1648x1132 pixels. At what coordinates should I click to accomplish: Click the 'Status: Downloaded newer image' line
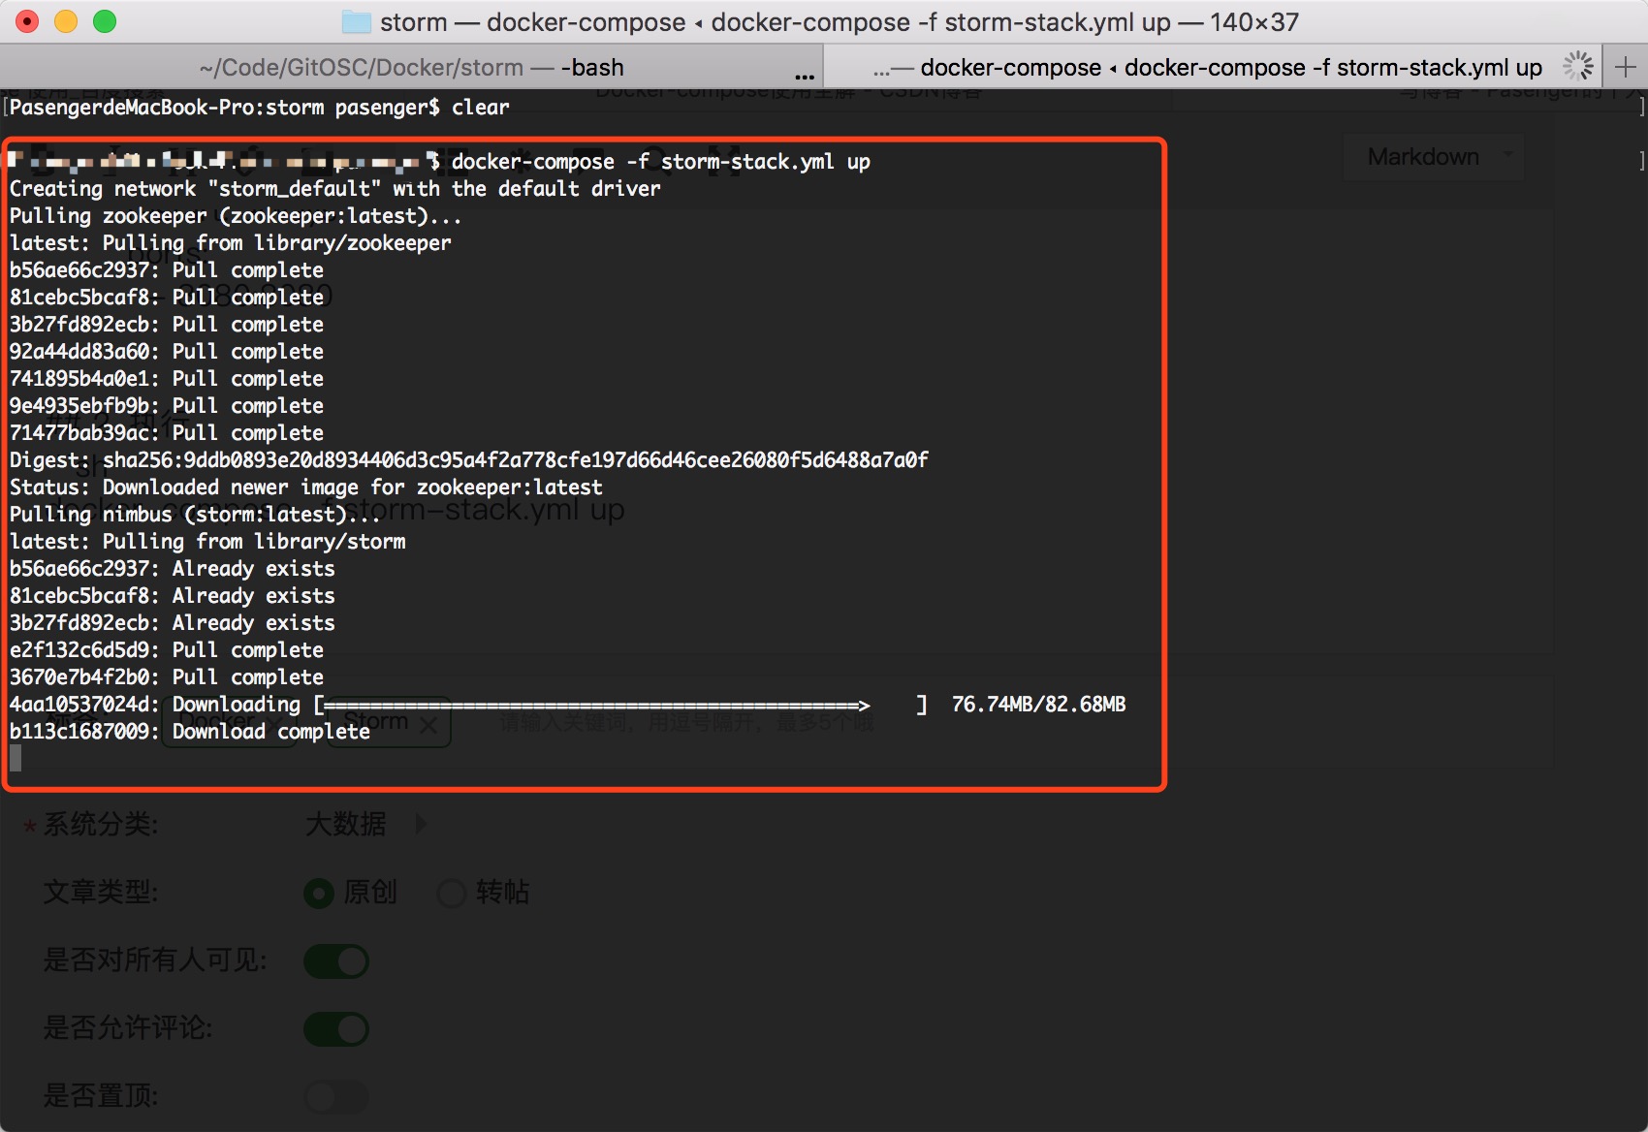[x=306, y=487]
